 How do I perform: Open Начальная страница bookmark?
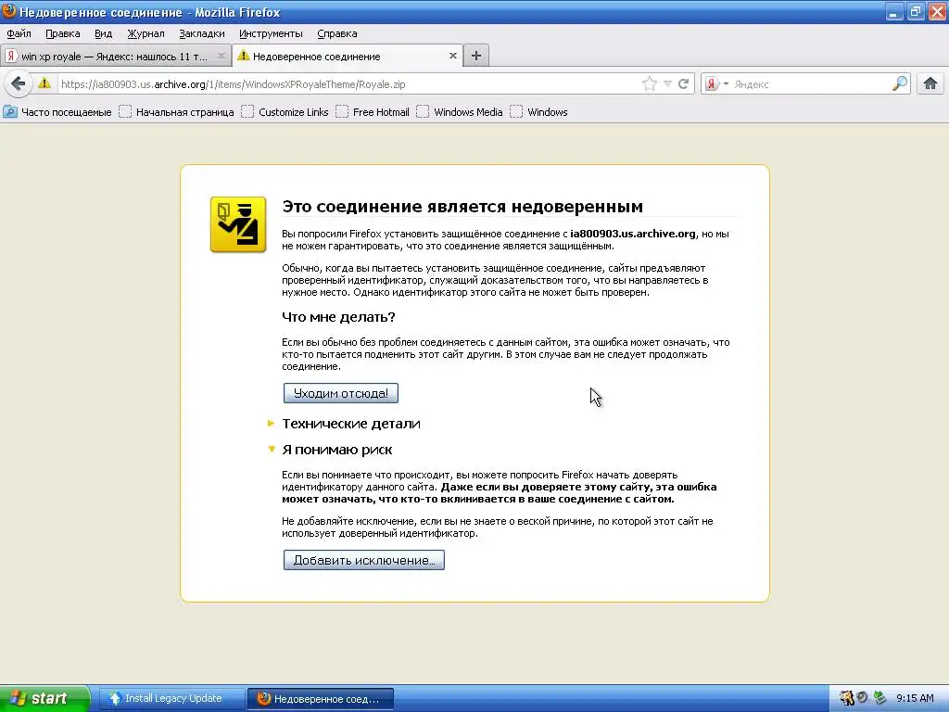tap(177, 112)
